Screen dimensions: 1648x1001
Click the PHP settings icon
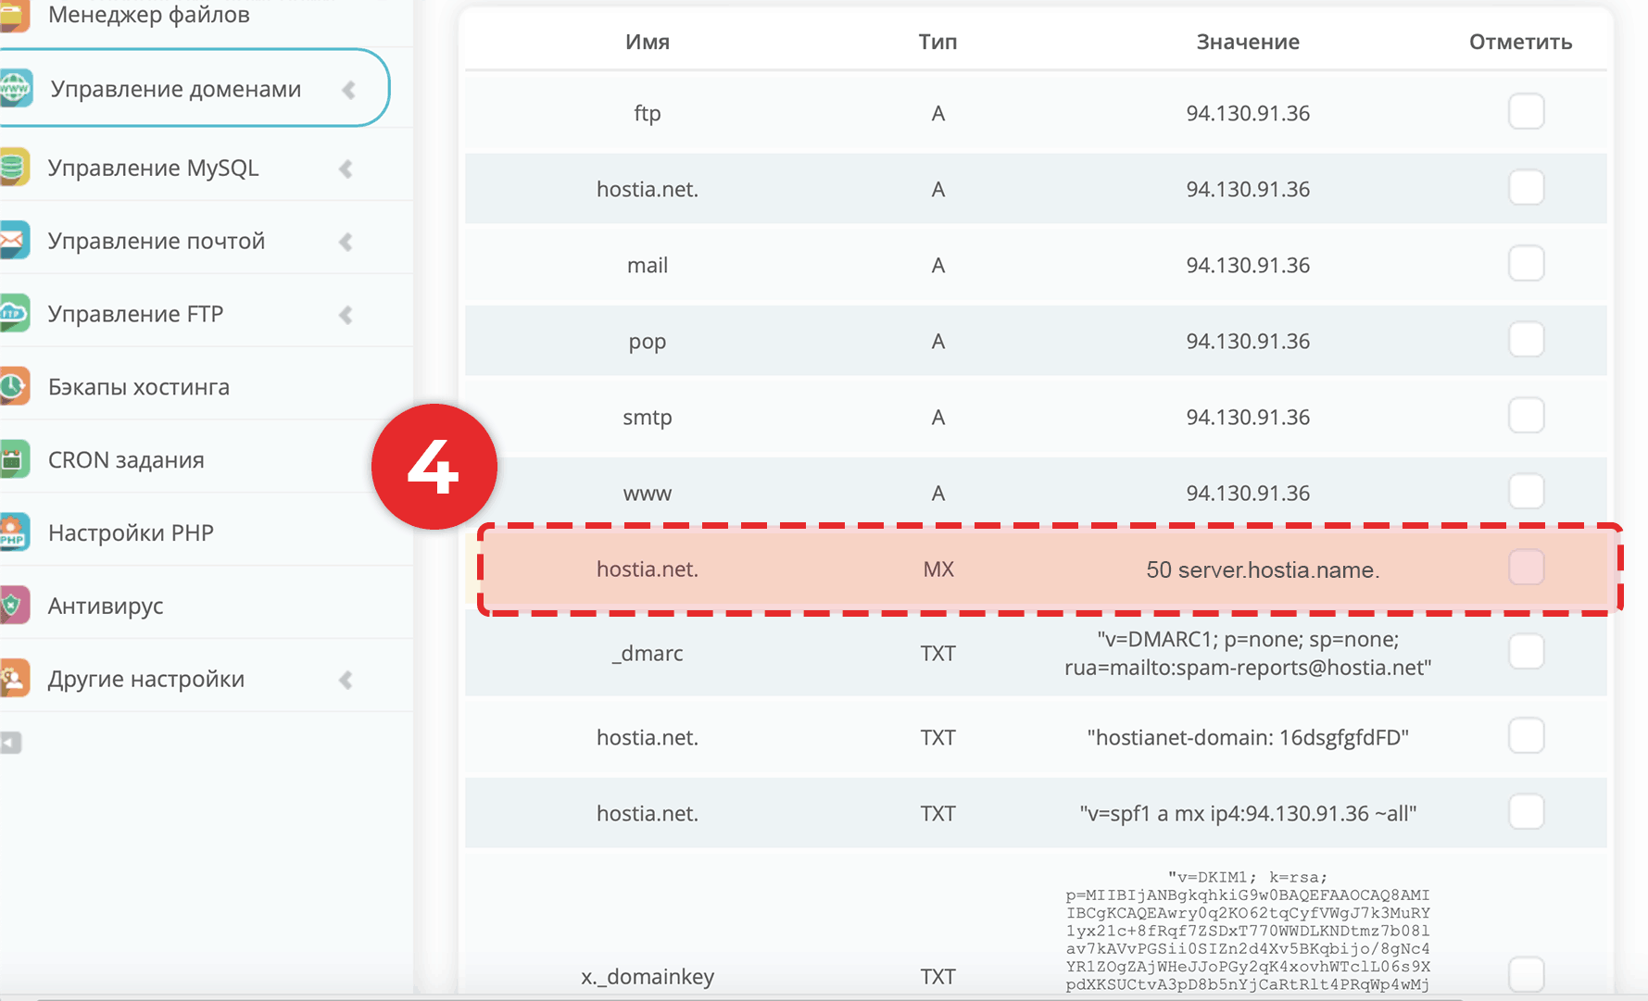tap(13, 532)
